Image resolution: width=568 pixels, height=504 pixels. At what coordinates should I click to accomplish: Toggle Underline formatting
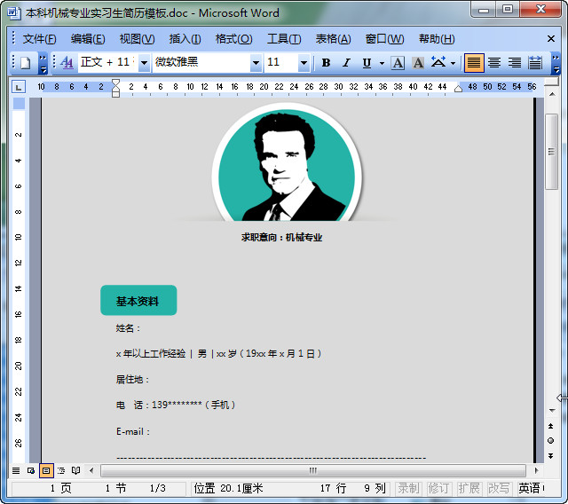[x=367, y=63]
